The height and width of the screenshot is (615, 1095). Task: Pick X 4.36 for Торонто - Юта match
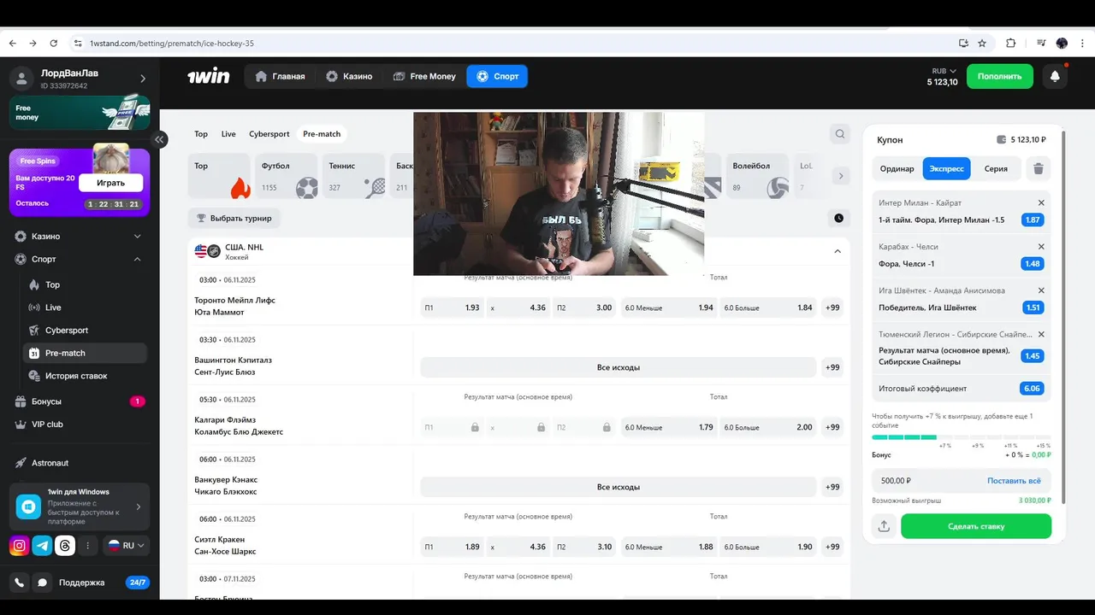click(518, 307)
